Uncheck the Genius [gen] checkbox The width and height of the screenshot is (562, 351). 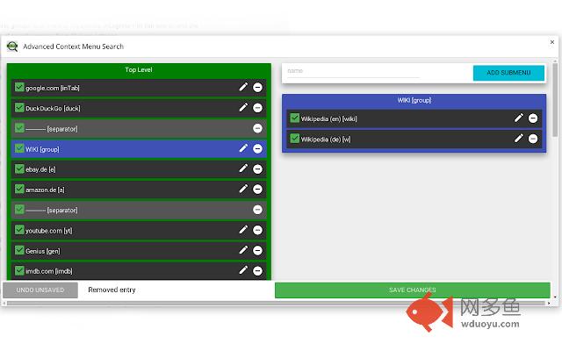(19, 250)
